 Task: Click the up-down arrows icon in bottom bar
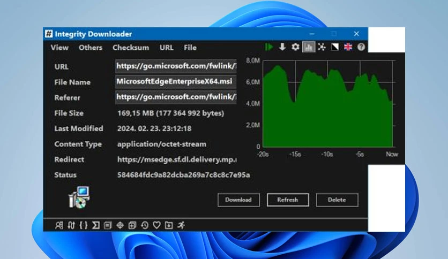click(x=71, y=225)
